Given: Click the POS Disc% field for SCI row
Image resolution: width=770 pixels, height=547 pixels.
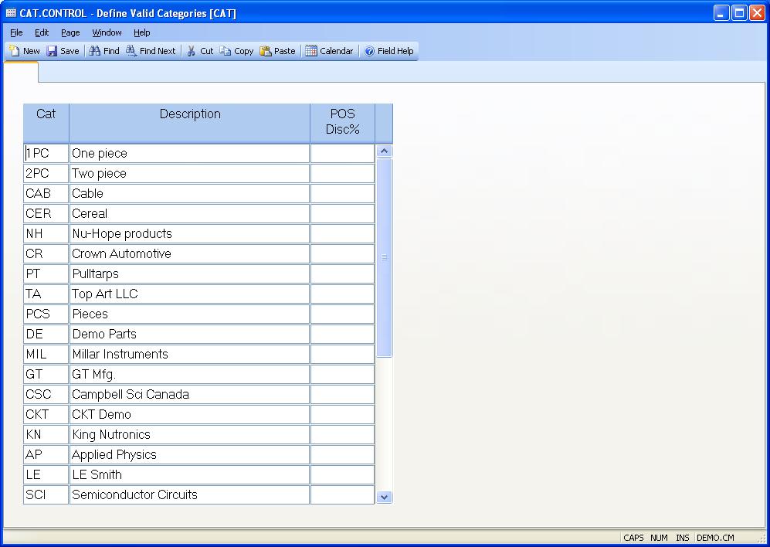Looking at the screenshot, I should click(x=342, y=495).
